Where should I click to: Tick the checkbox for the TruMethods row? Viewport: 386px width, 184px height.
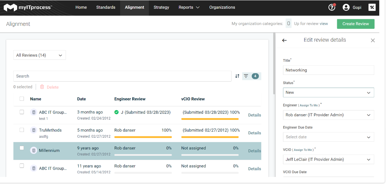[x=22, y=130]
